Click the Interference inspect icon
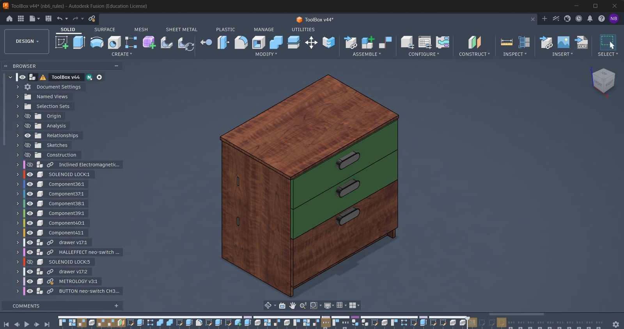This screenshot has height=329, width=624. tap(524, 42)
